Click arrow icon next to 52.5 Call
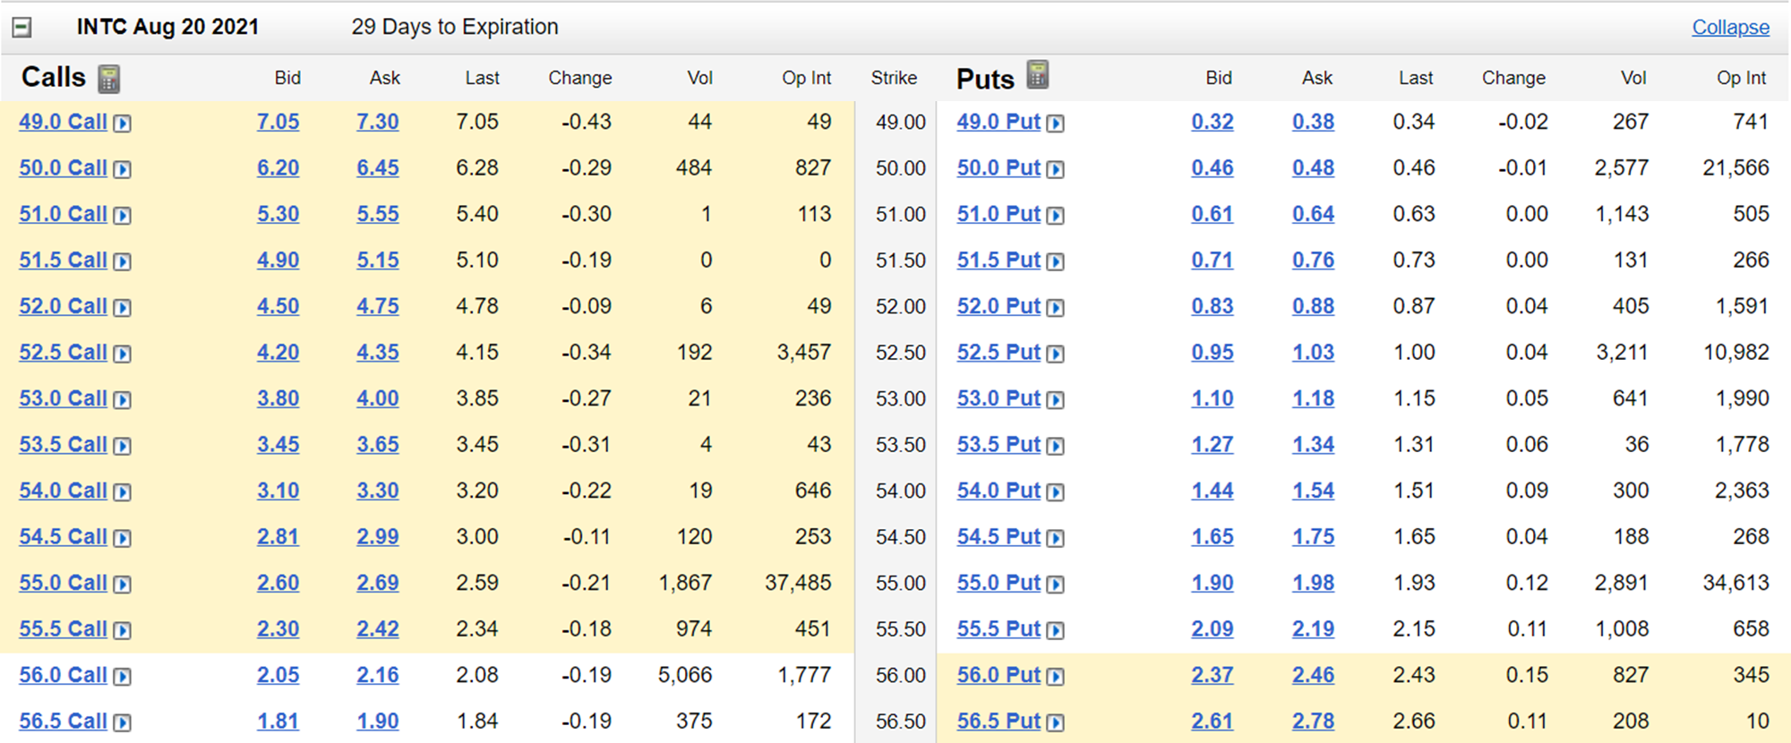The width and height of the screenshot is (1791, 743). tap(123, 354)
